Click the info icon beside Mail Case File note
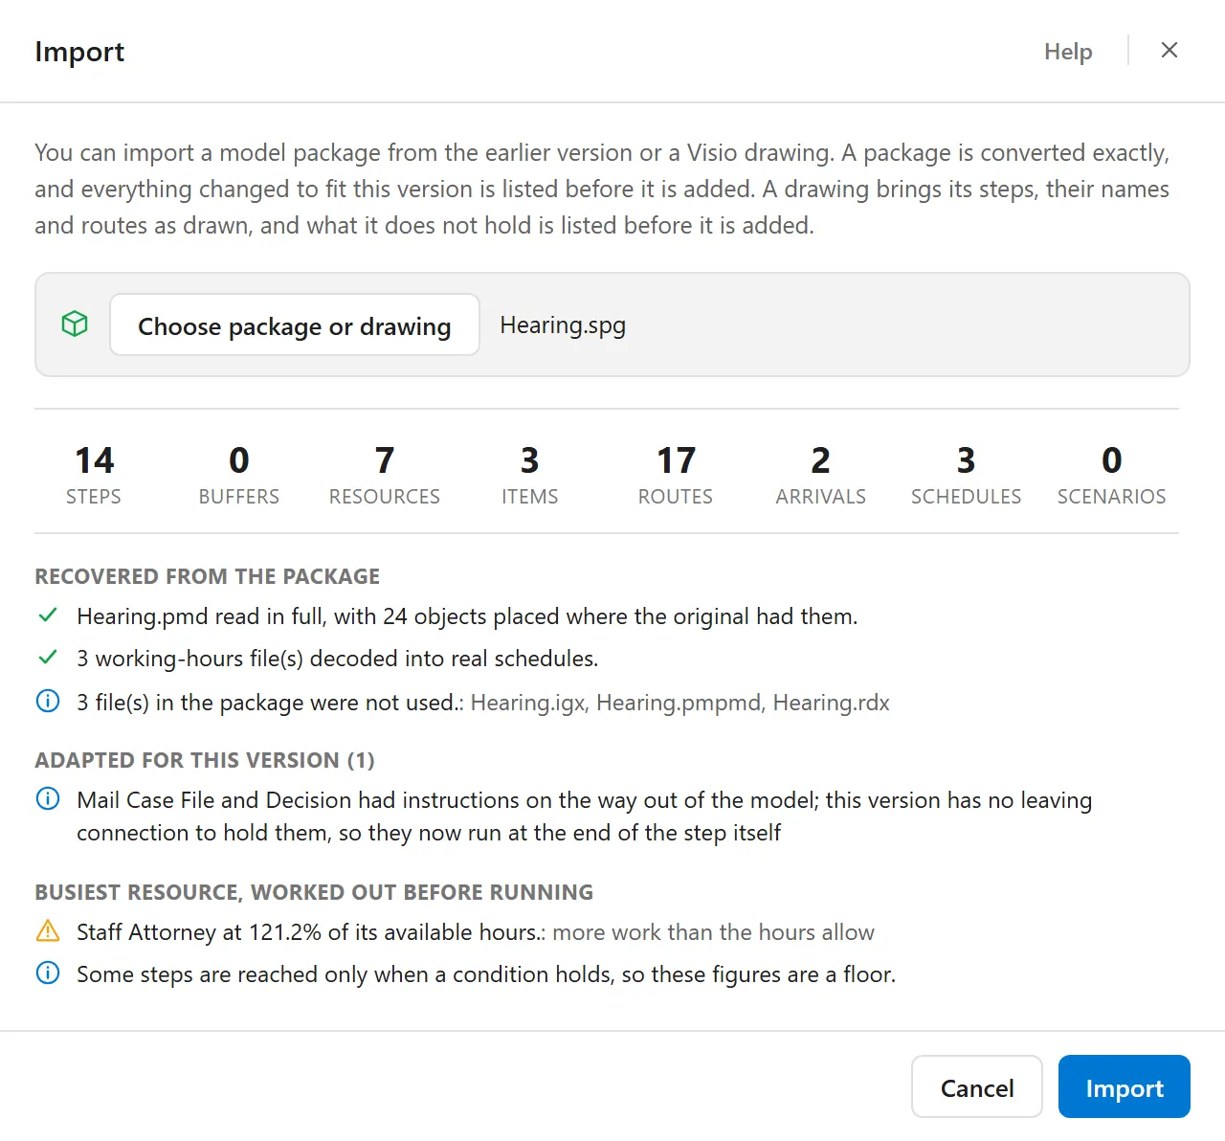 [x=48, y=798]
